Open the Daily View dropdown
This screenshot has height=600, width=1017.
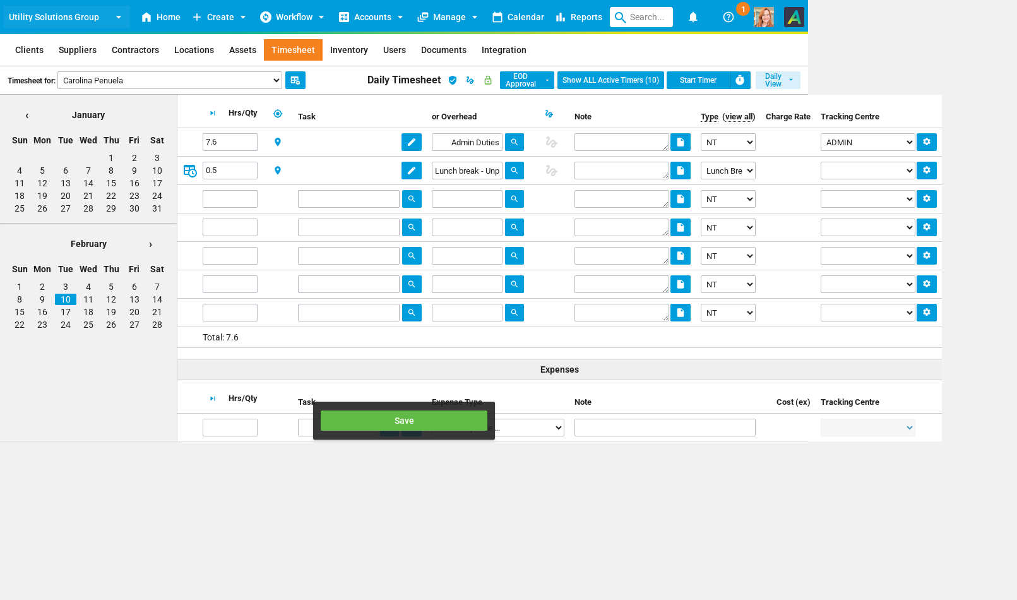[778, 80]
